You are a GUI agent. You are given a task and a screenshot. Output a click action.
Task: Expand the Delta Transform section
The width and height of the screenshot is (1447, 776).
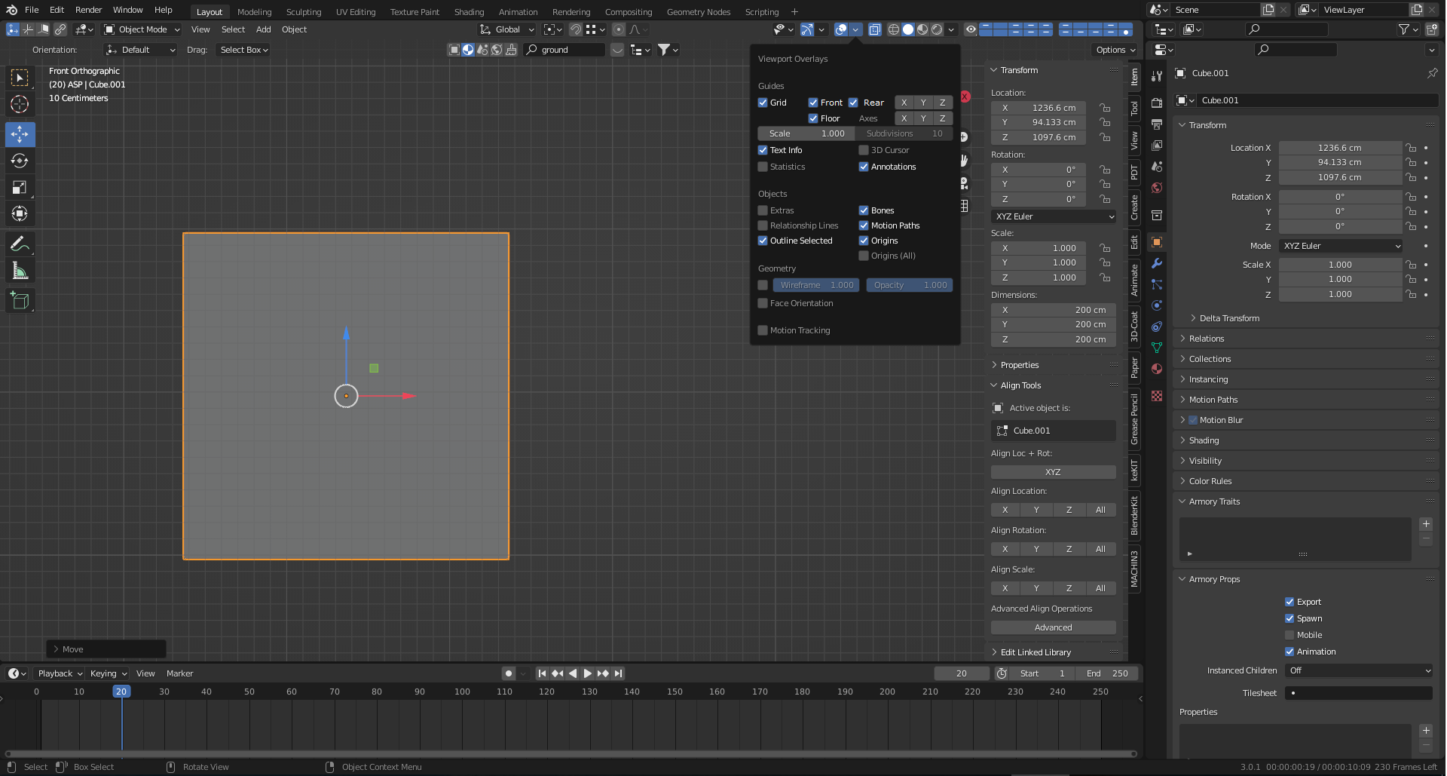(x=1229, y=318)
